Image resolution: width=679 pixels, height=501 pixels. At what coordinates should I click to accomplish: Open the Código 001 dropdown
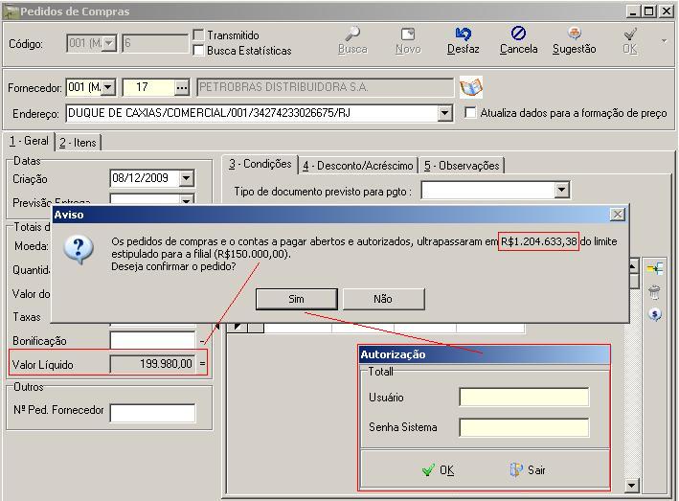point(109,43)
